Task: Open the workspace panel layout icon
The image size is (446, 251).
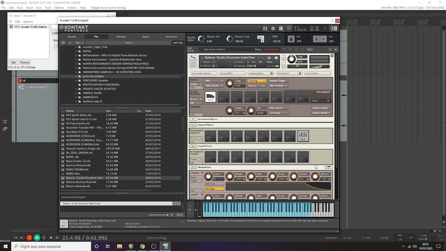Action: 281,29
